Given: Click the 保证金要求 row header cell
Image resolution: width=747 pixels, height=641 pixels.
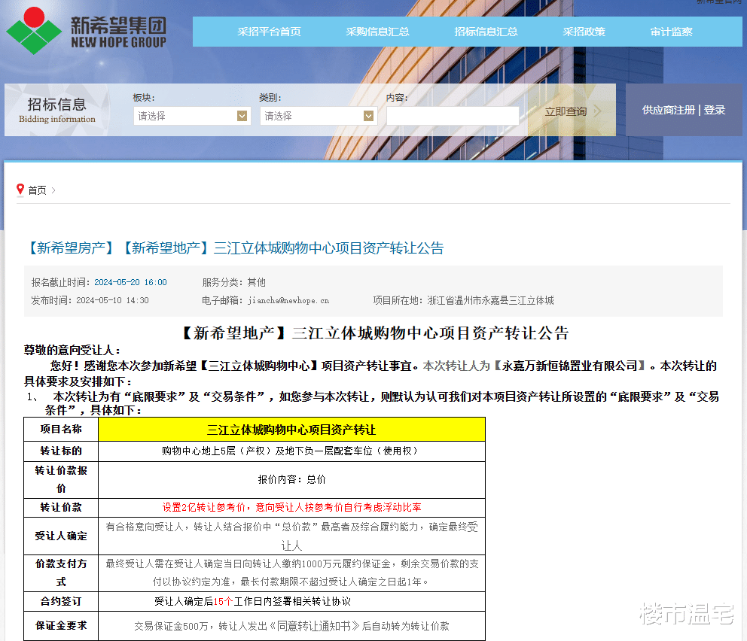Looking at the screenshot, I should coord(61,626).
